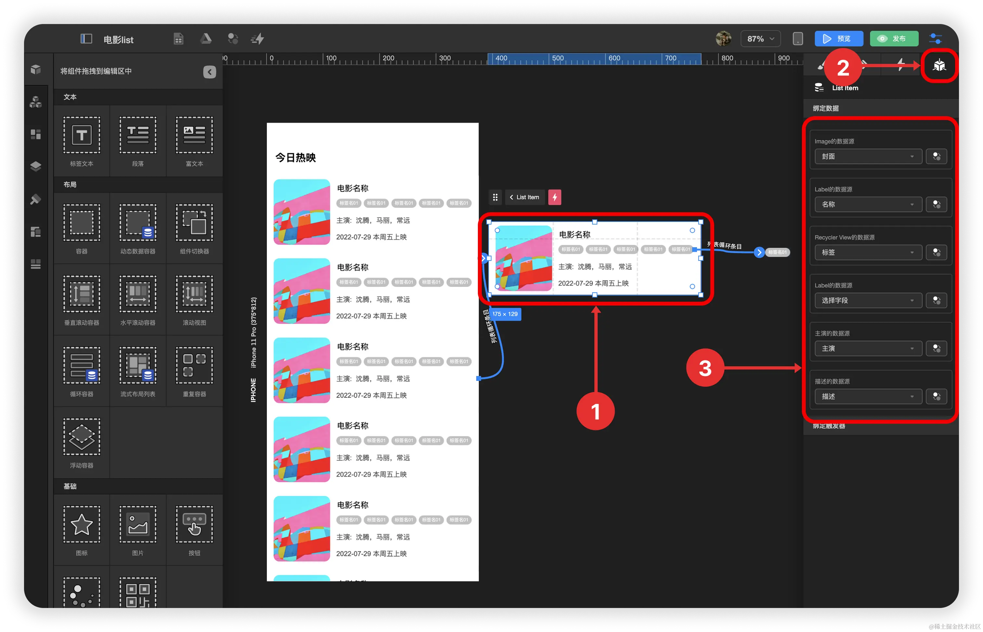Click variable binding icon beside 封面 dropdown

[937, 156]
